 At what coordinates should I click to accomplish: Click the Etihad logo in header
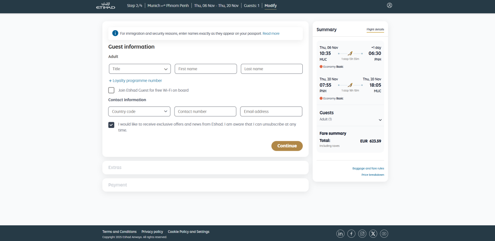click(x=105, y=6)
